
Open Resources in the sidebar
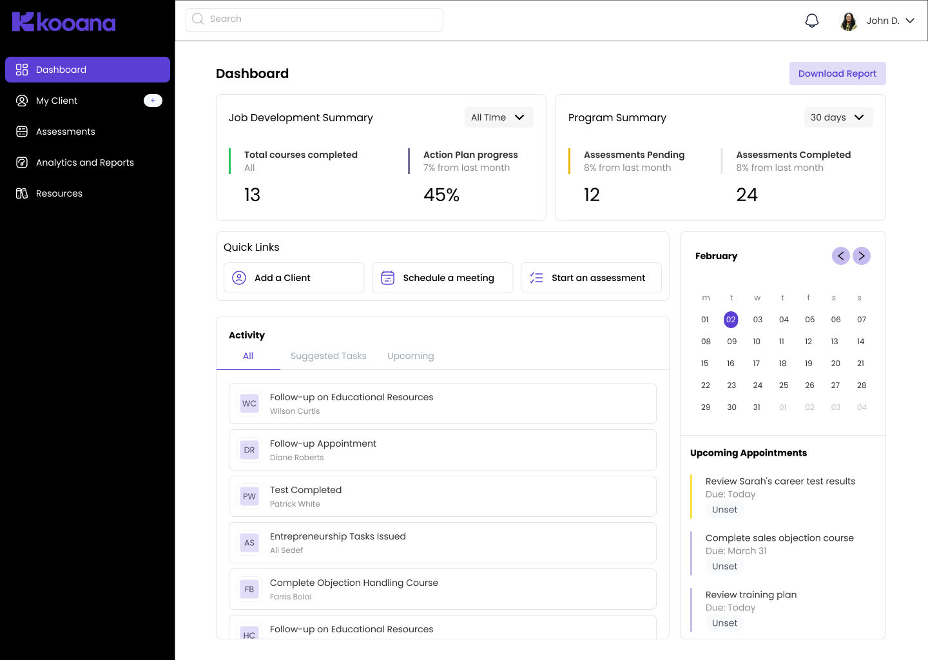point(59,193)
